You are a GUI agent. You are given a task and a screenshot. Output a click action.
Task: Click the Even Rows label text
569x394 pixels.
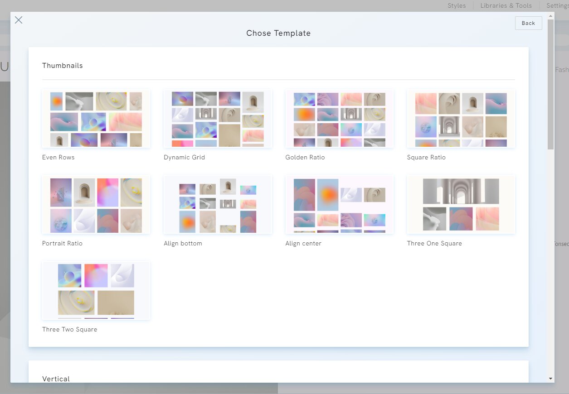click(58, 158)
